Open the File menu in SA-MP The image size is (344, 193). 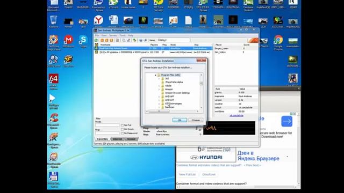(97, 35)
